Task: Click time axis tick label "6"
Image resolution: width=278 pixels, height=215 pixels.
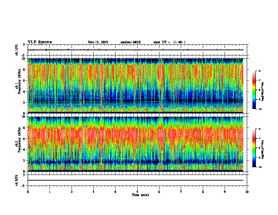Action: tap(159, 192)
